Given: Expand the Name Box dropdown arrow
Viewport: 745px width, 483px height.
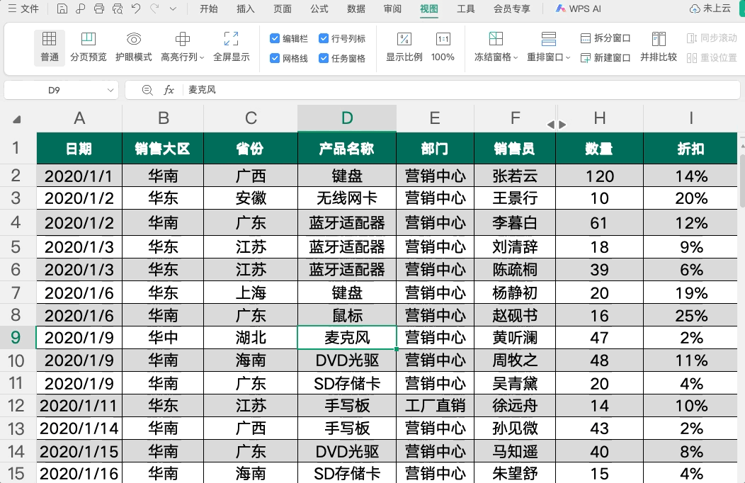Looking at the screenshot, I should tap(110, 90).
